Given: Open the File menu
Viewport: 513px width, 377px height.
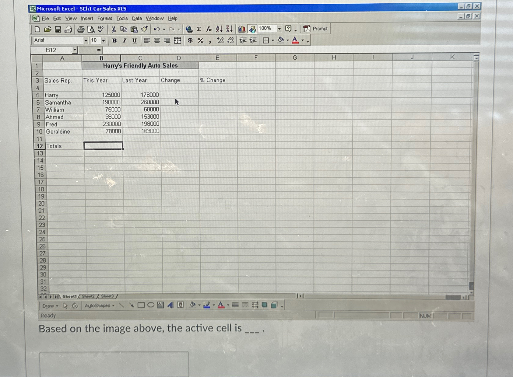Looking at the screenshot, I should pos(45,19).
